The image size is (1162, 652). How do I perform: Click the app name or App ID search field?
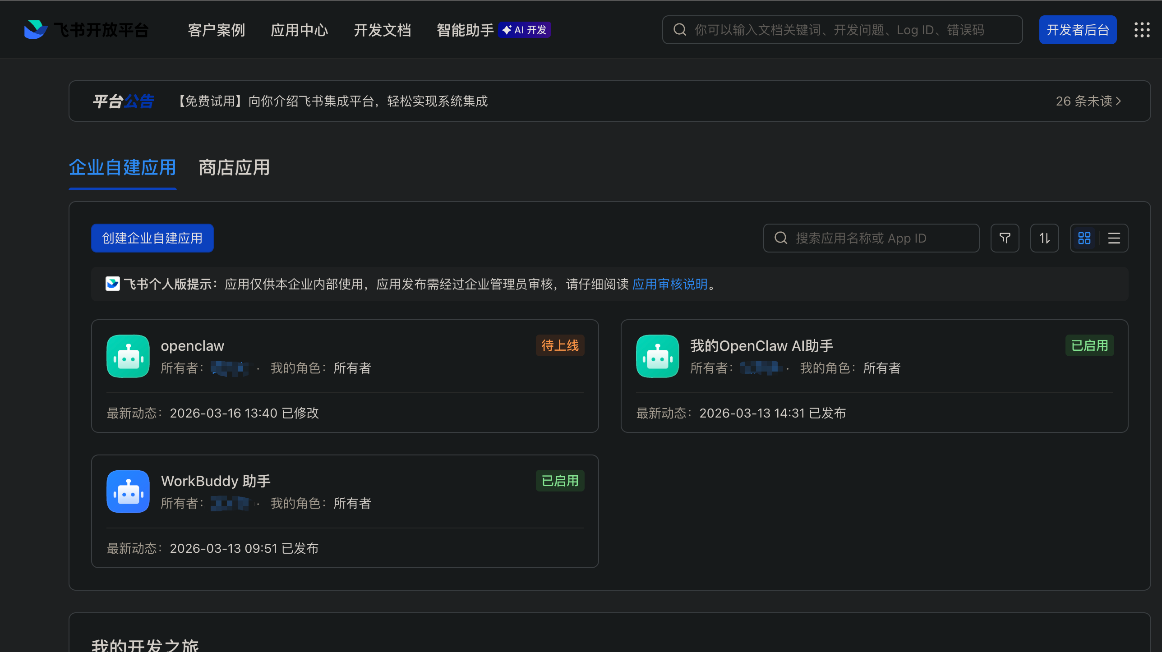click(871, 238)
